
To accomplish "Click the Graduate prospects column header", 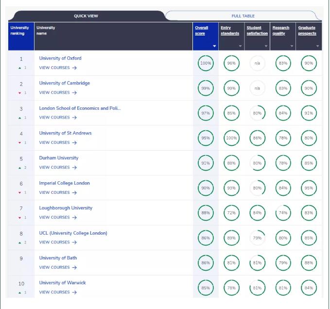I will [x=307, y=31].
